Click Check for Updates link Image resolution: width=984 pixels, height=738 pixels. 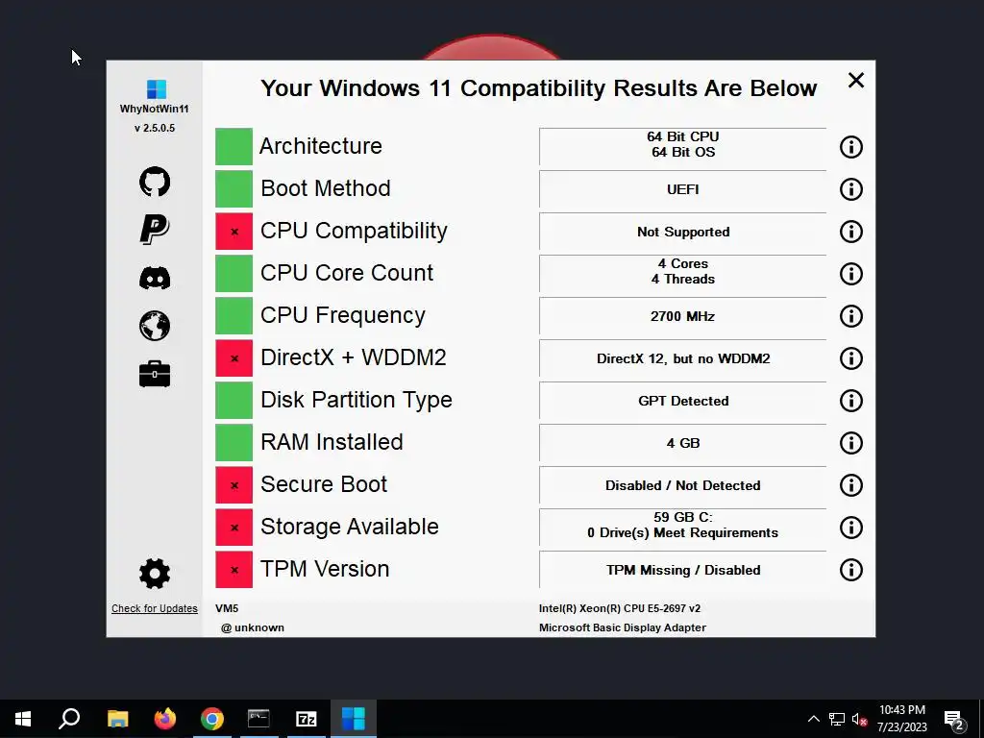[x=155, y=608]
